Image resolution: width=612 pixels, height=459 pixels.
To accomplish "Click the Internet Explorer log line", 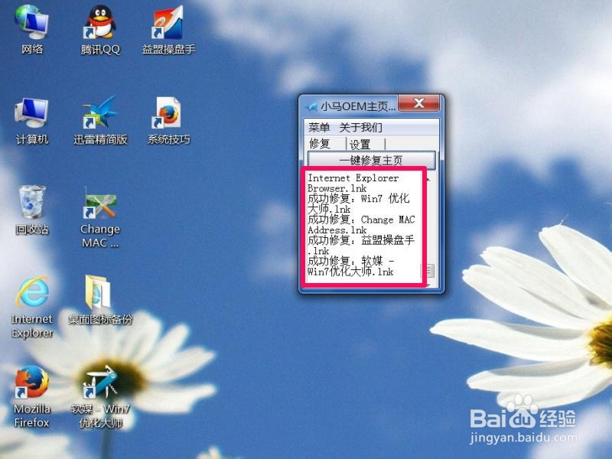I will (x=353, y=178).
